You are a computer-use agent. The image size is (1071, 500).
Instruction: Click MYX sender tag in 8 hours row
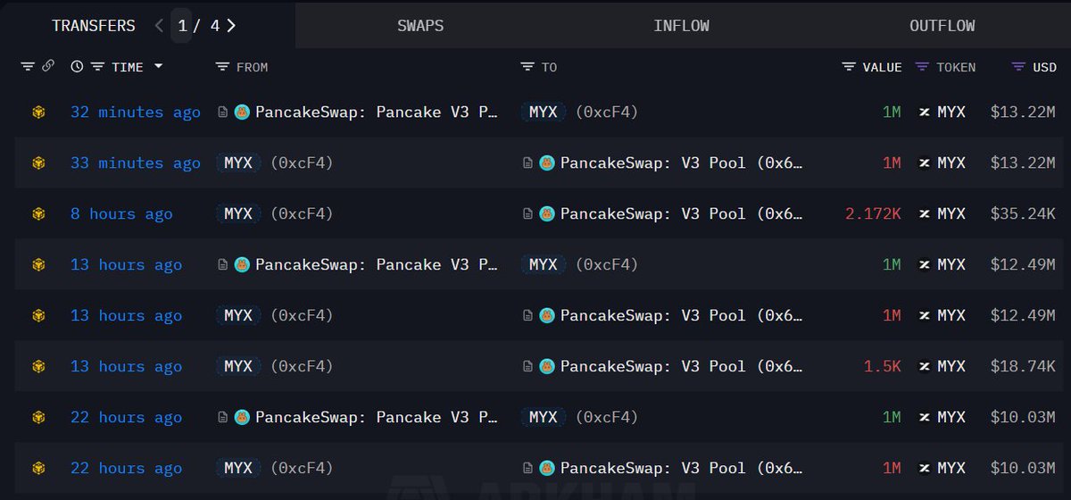[x=238, y=214]
